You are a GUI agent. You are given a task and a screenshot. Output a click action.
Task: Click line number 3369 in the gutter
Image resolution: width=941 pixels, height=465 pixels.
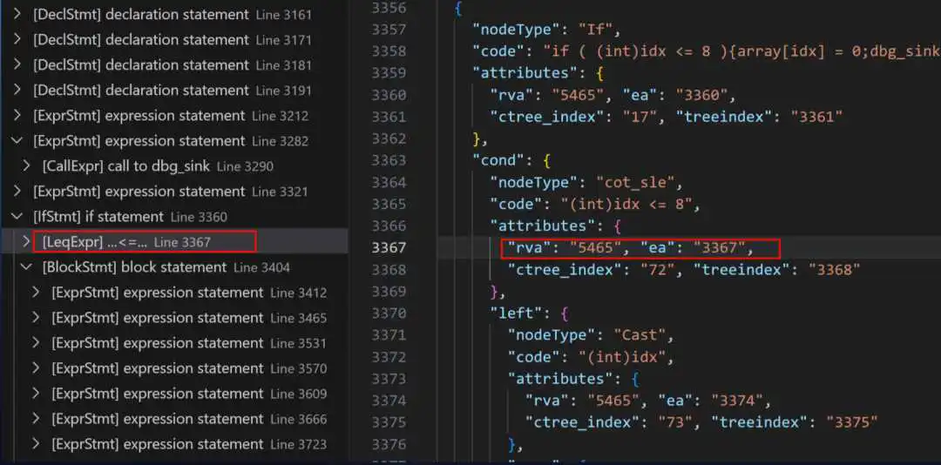(389, 291)
